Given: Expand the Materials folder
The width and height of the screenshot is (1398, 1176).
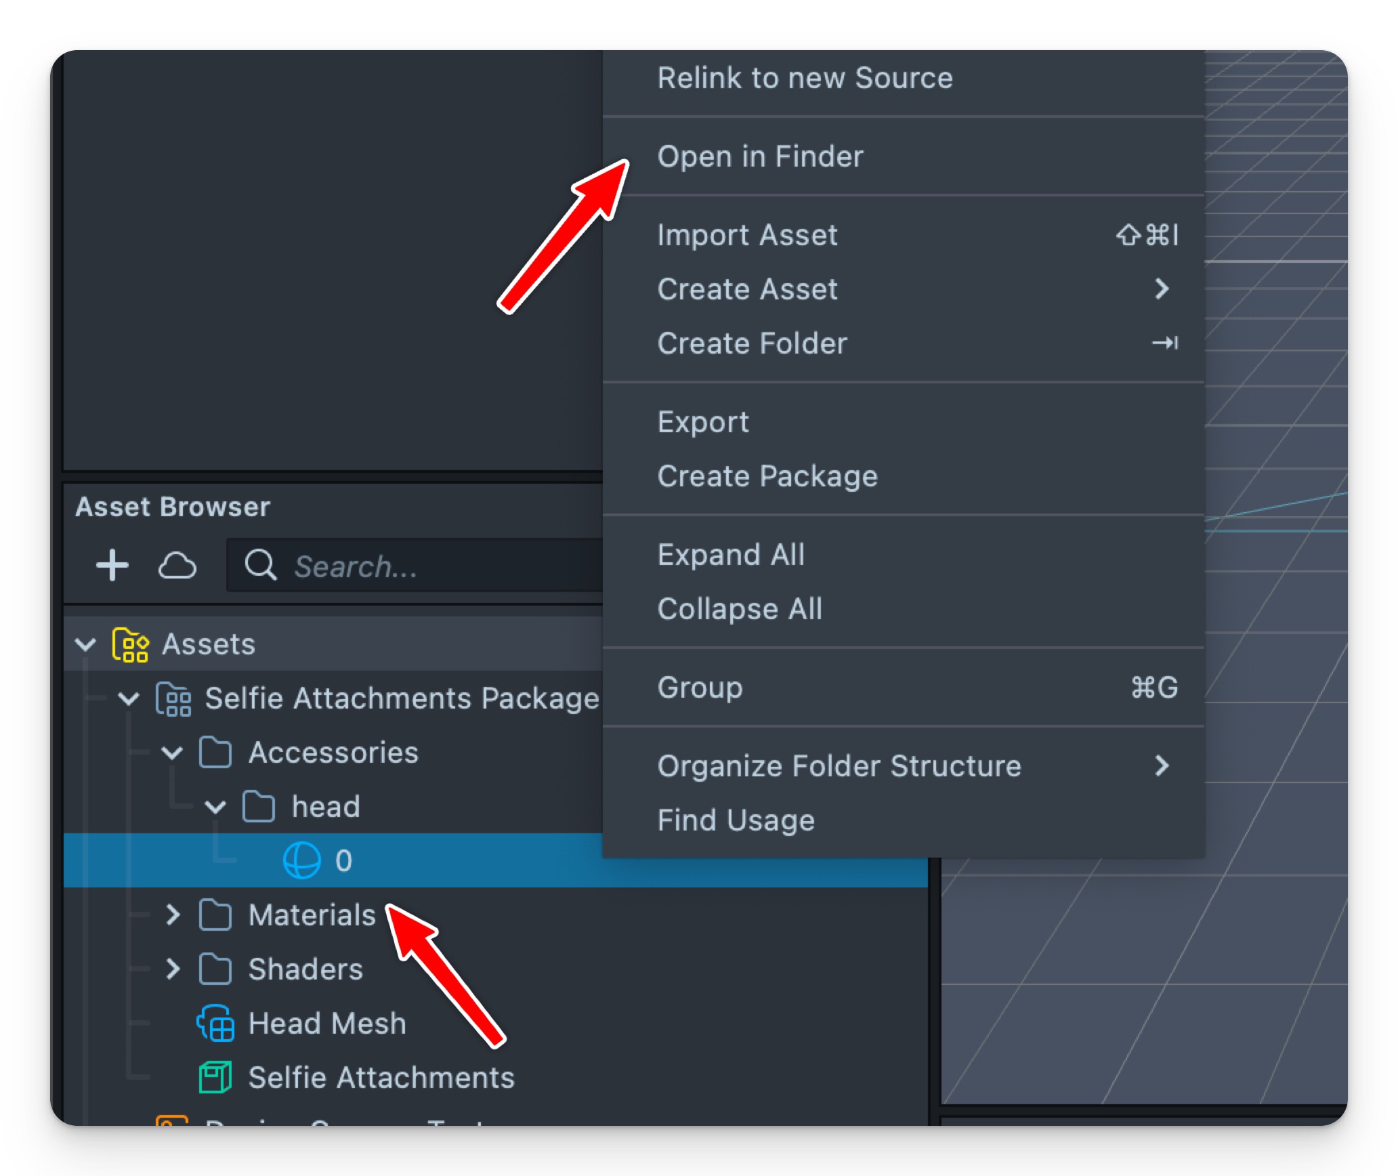Looking at the screenshot, I should coord(173,915).
